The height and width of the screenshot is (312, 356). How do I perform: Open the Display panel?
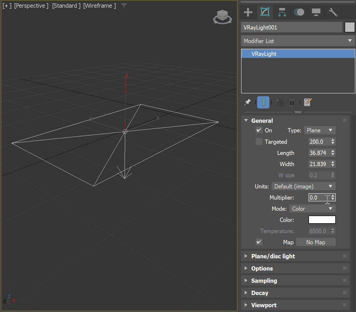(316, 12)
